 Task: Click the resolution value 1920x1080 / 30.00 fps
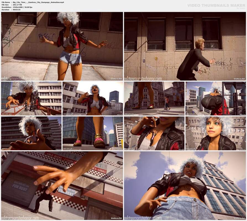22,7
